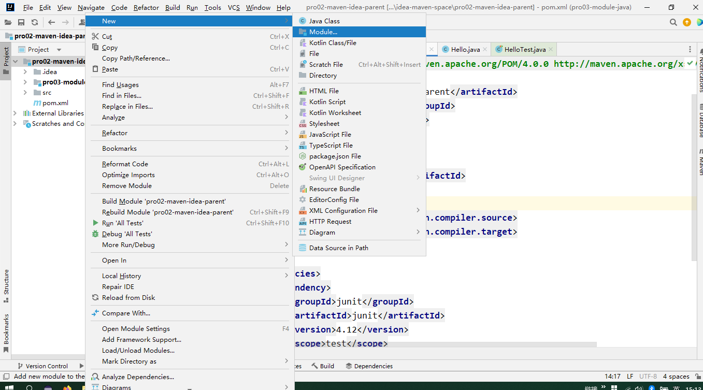Viewport: 703px width, 390px height.
Task: Close the HelloTest.java tab
Action: 551,49
